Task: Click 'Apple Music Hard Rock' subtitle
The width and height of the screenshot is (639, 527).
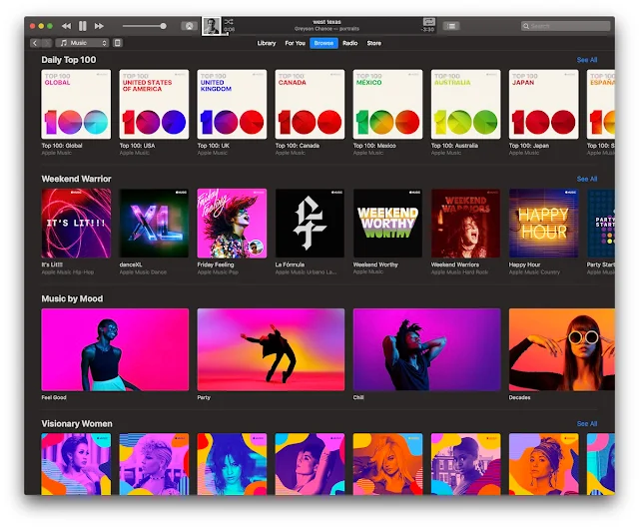Action: (x=459, y=272)
